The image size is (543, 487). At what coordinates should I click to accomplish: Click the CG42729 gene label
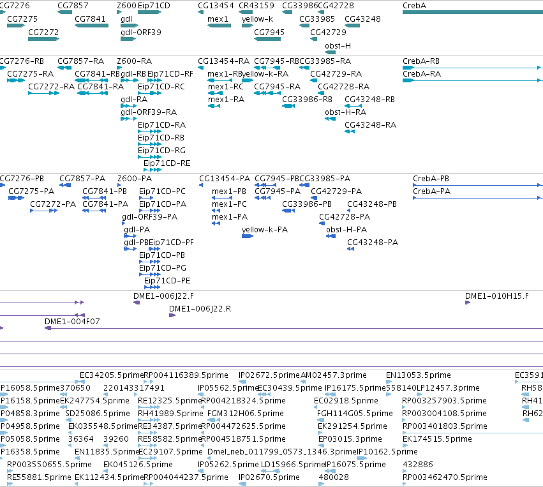click(x=328, y=32)
